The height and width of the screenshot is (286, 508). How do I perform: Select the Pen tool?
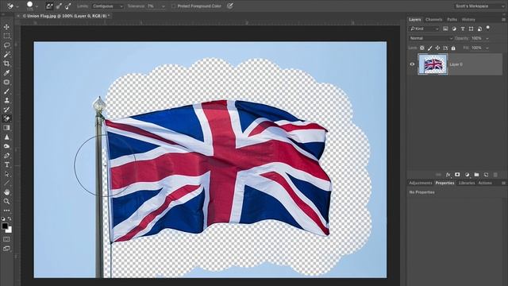pos(6,156)
